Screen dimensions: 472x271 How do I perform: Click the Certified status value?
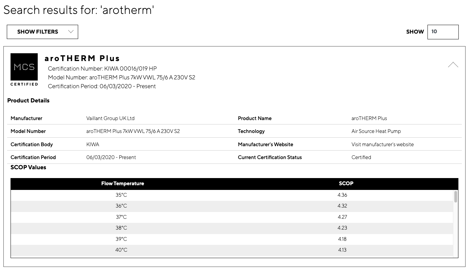coord(361,157)
